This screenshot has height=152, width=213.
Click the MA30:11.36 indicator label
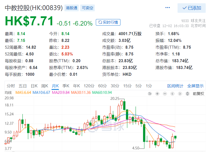pos(81,93)
